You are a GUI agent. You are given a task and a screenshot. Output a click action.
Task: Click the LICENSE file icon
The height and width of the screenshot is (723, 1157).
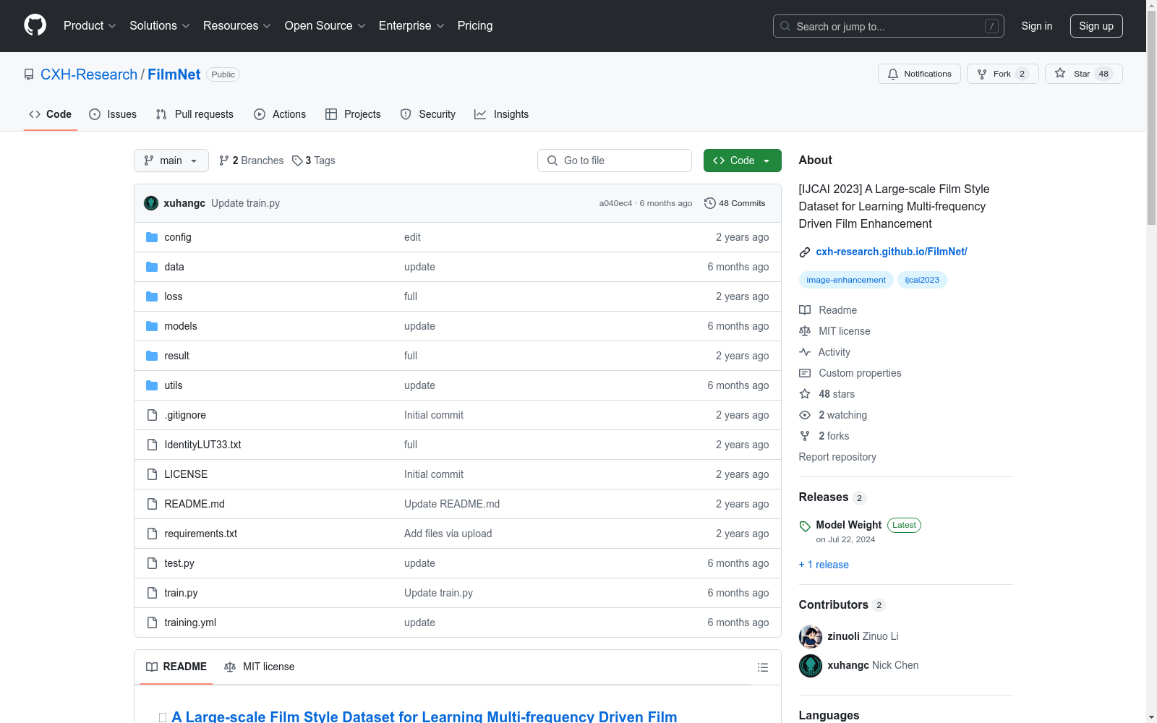tap(152, 474)
